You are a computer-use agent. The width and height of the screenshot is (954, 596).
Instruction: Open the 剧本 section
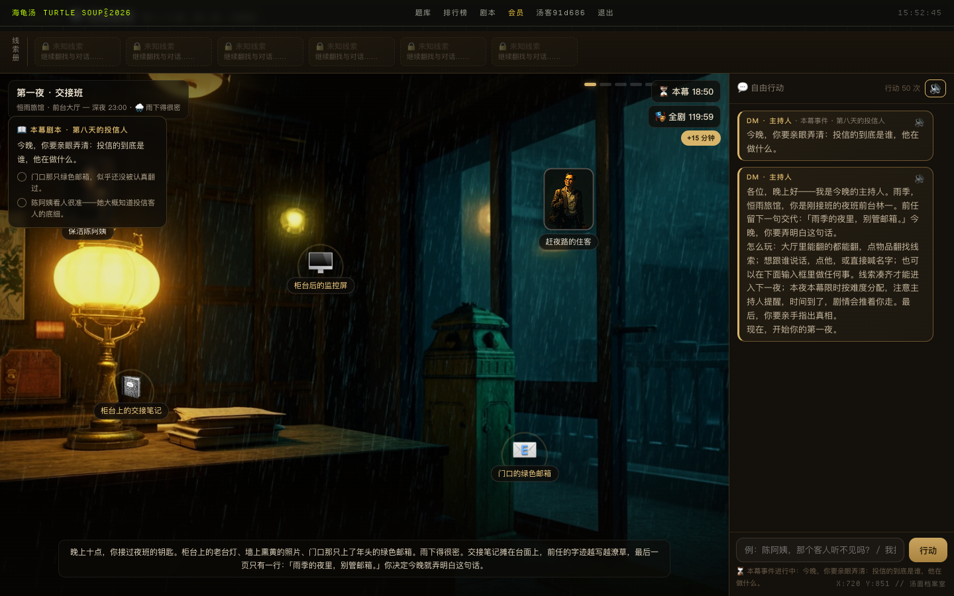click(488, 13)
